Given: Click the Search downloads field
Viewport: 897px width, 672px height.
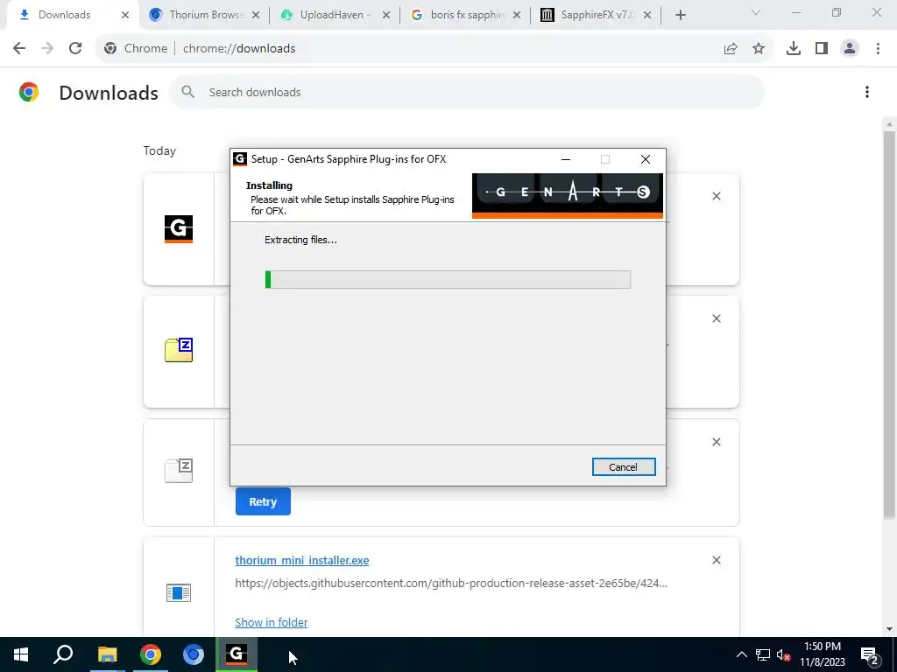Looking at the screenshot, I should click(467, 92).
